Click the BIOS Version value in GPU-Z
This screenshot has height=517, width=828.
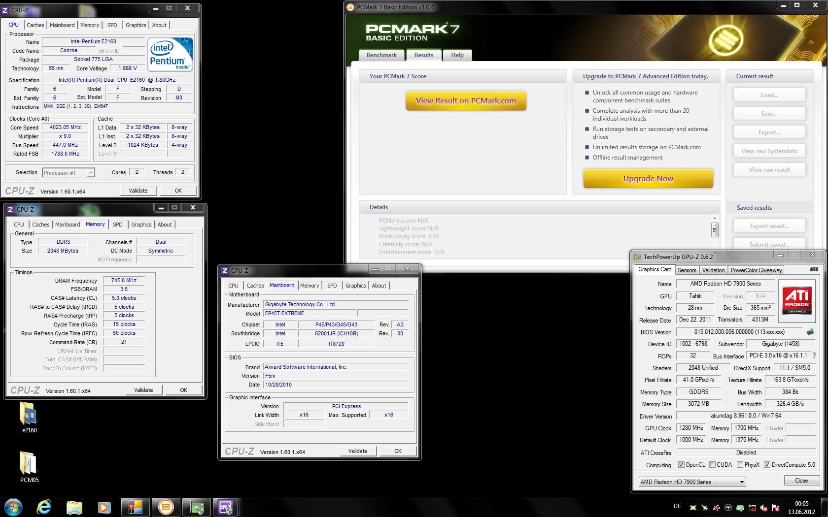point(739,332)
